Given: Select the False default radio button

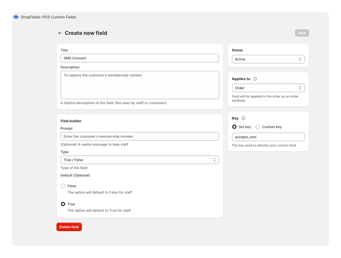Looking at the screenshot, I should pyautogui.click(x=63, y=186).
